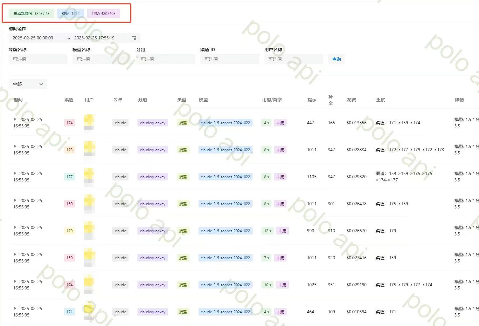Click claude-3-5-sonnet-20241022 model tag in $0.026670 row

(226, 231)
